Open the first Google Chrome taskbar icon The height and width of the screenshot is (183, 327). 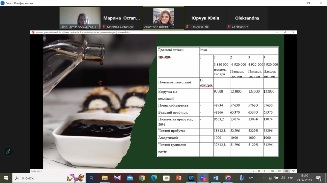(x=142, y=178)
